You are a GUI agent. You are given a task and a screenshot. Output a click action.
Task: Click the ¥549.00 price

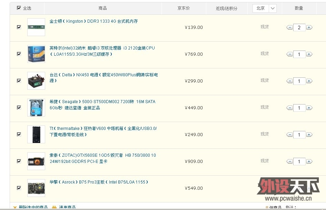194,188
